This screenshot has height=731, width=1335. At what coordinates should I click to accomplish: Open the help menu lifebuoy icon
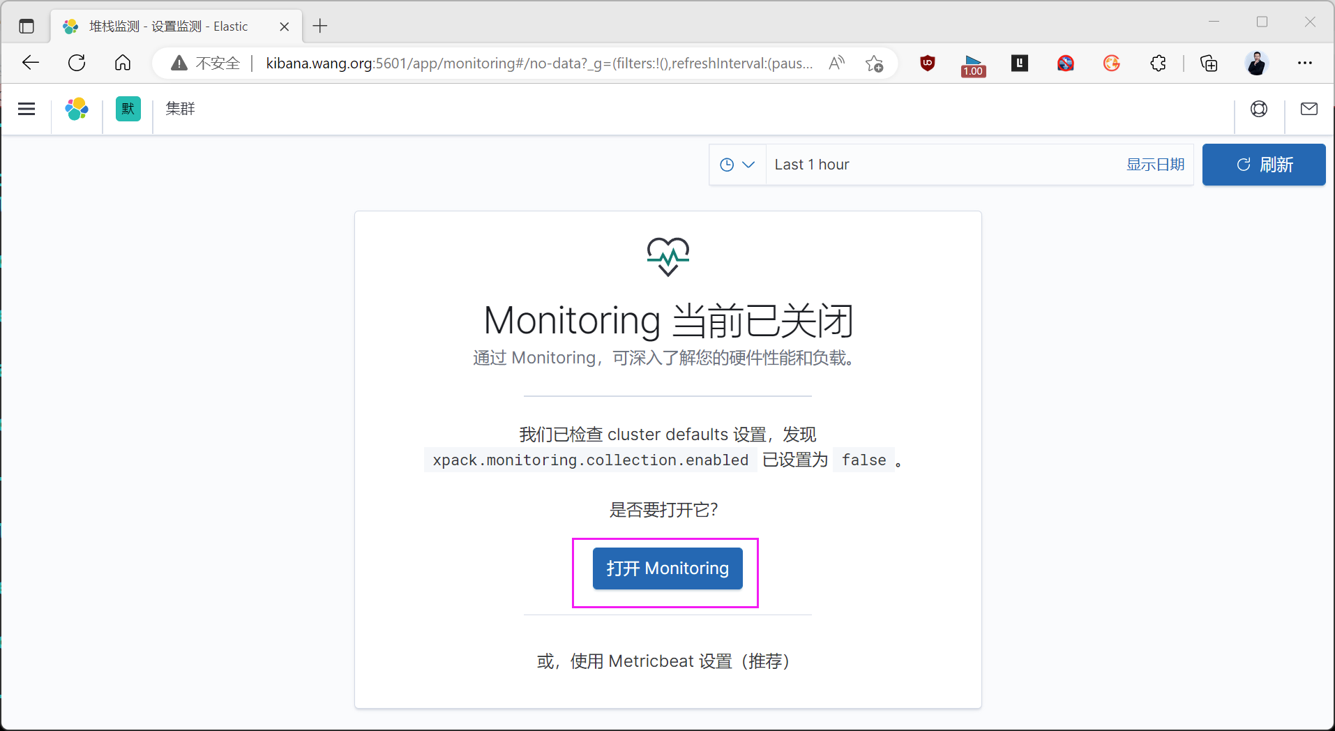point(1259,109)
